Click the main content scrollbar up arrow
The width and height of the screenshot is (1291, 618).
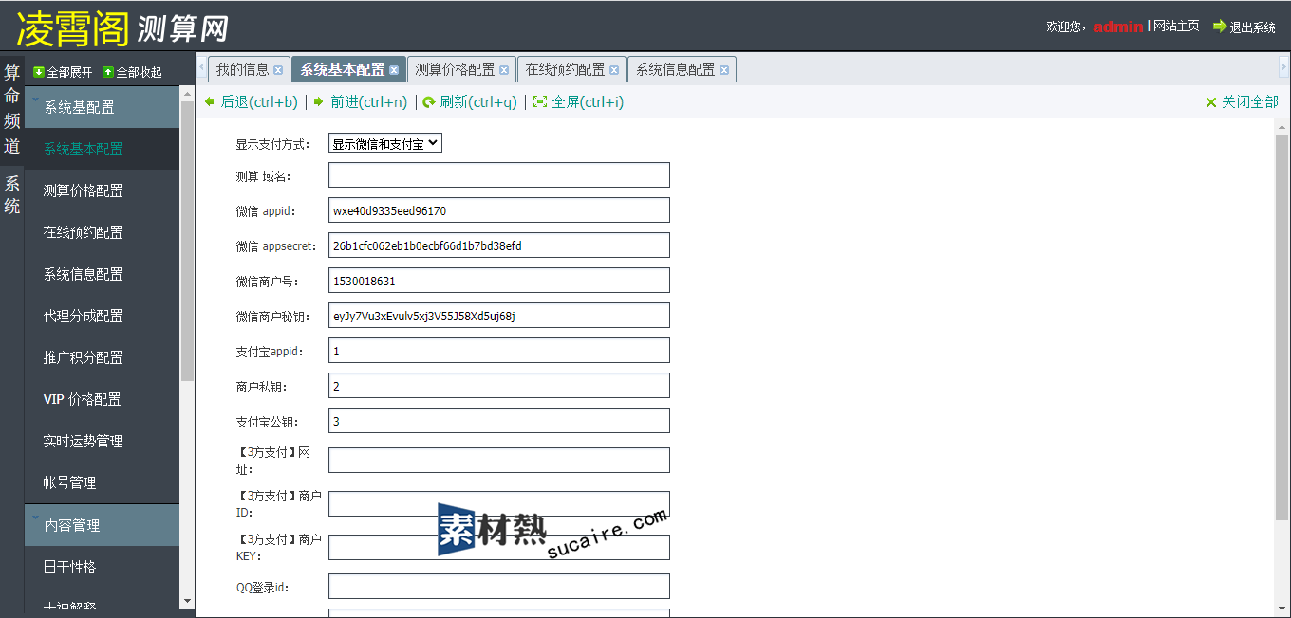click(x=1282, y=126)
